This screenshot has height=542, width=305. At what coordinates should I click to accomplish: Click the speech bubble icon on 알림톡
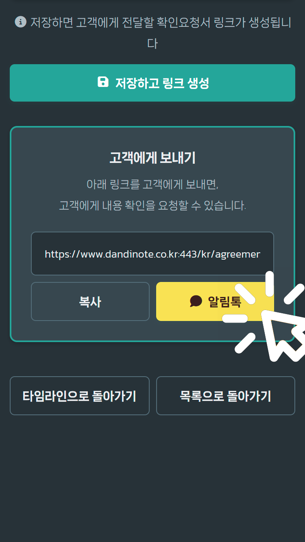196,301
